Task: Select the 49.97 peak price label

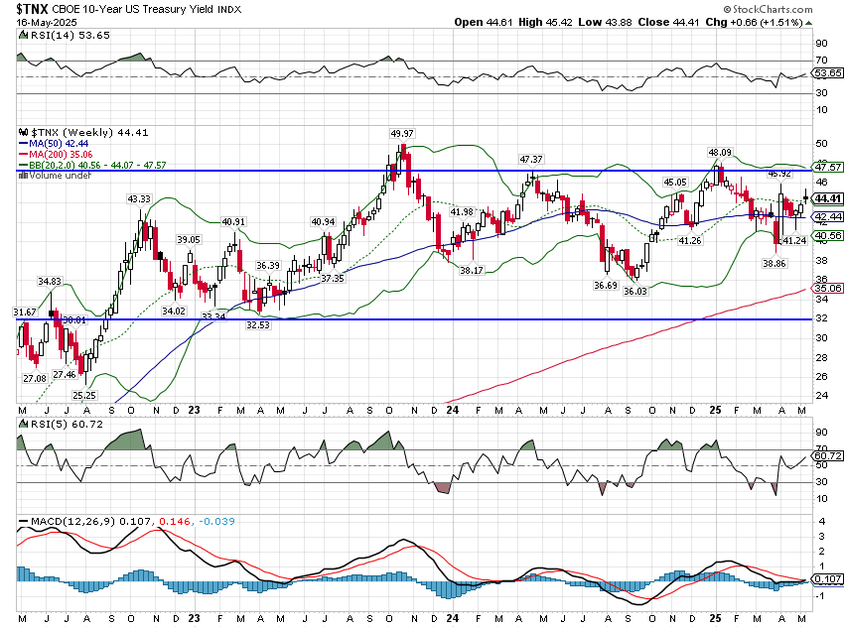Action: [402, 134]
